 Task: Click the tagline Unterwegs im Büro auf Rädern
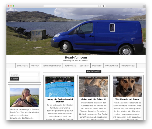pos(76,61)
